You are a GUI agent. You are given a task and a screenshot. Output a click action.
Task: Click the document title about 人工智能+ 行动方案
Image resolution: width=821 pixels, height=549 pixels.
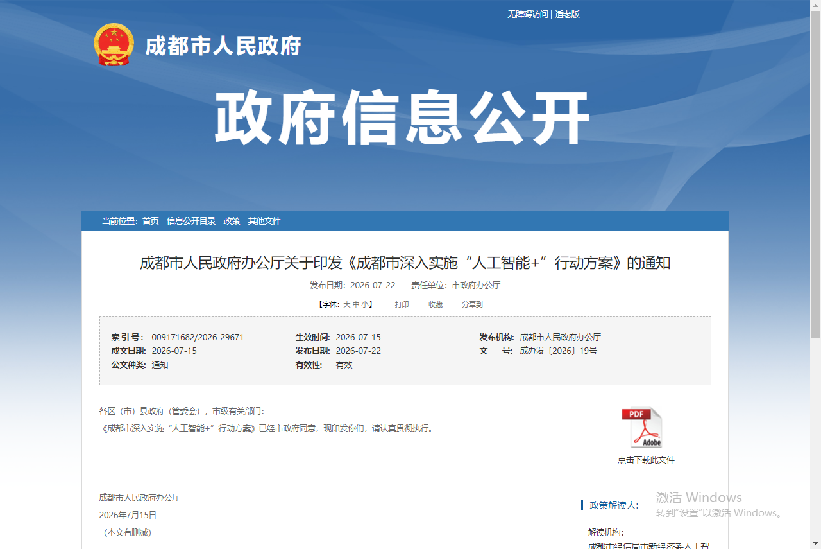pyautogui.click(x=405, y=263)
